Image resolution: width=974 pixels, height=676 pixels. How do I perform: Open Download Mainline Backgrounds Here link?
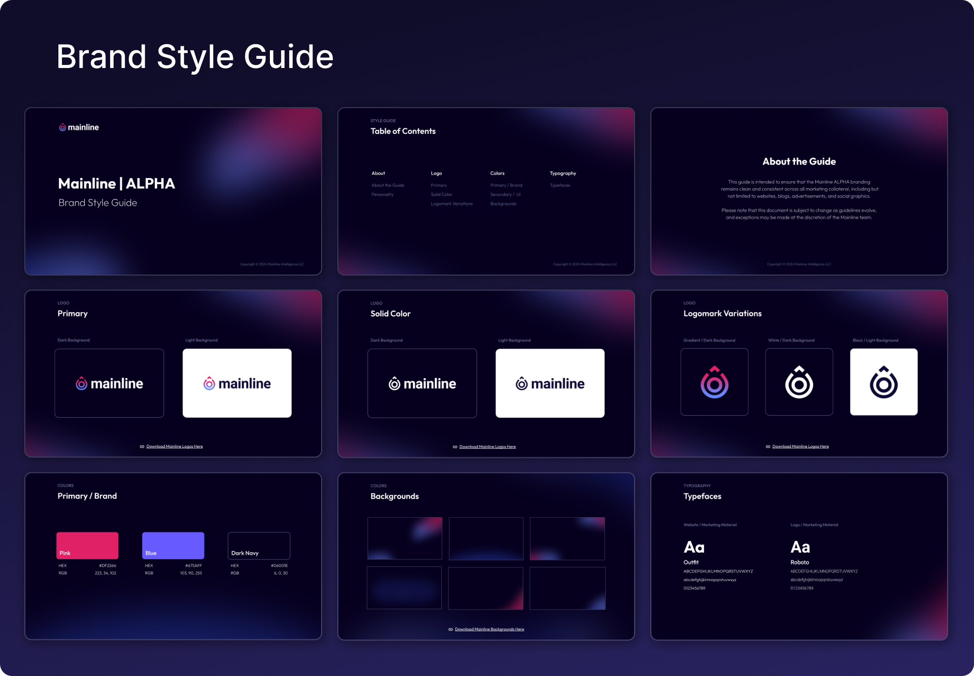pyautogui.click(x=489, y=629)
